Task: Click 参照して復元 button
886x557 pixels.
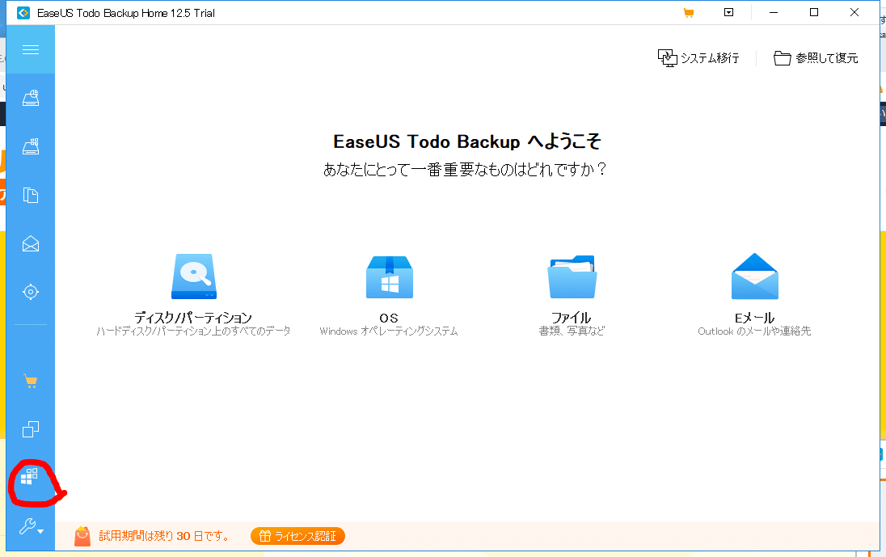Action: (x=816, y=57)
